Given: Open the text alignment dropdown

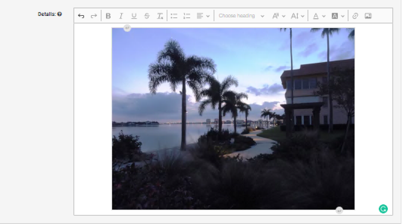Looking at the screenshot, I should tap(203, 16).
